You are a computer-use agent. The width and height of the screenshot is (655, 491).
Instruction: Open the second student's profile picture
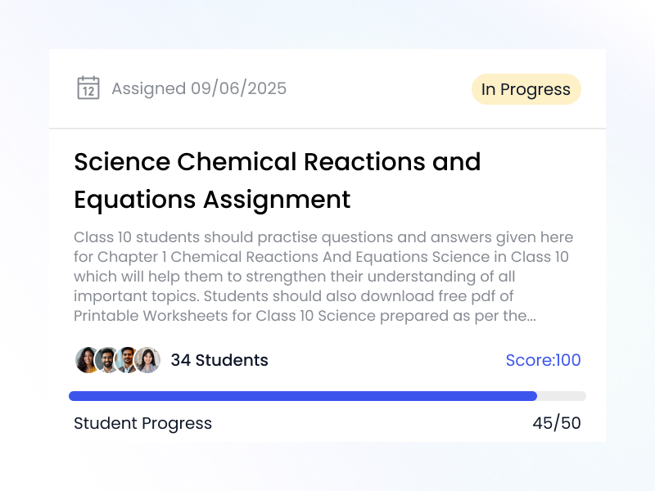click(x=104, y=360)
